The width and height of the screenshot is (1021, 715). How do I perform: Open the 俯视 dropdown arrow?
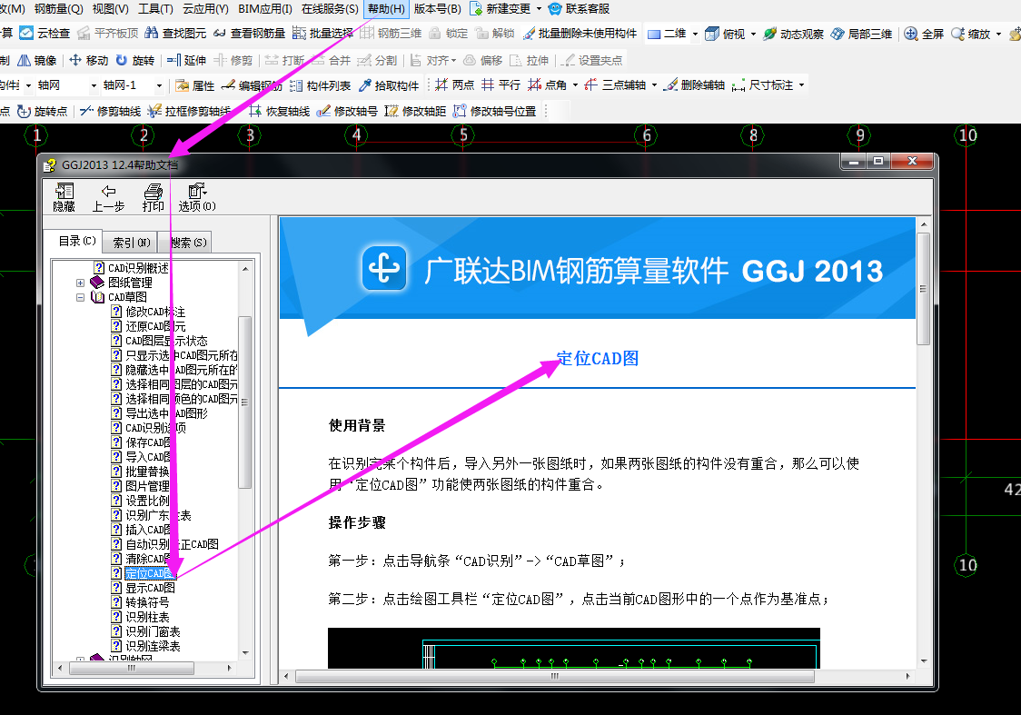point(753,34)
